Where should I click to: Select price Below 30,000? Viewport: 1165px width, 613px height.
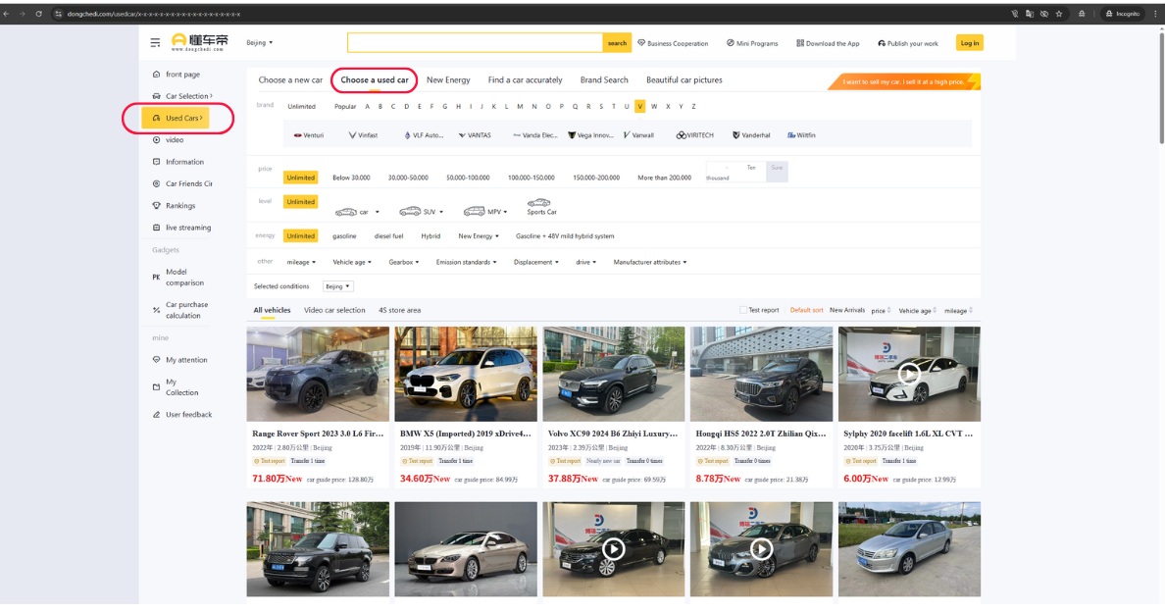(x=351, y=178)
